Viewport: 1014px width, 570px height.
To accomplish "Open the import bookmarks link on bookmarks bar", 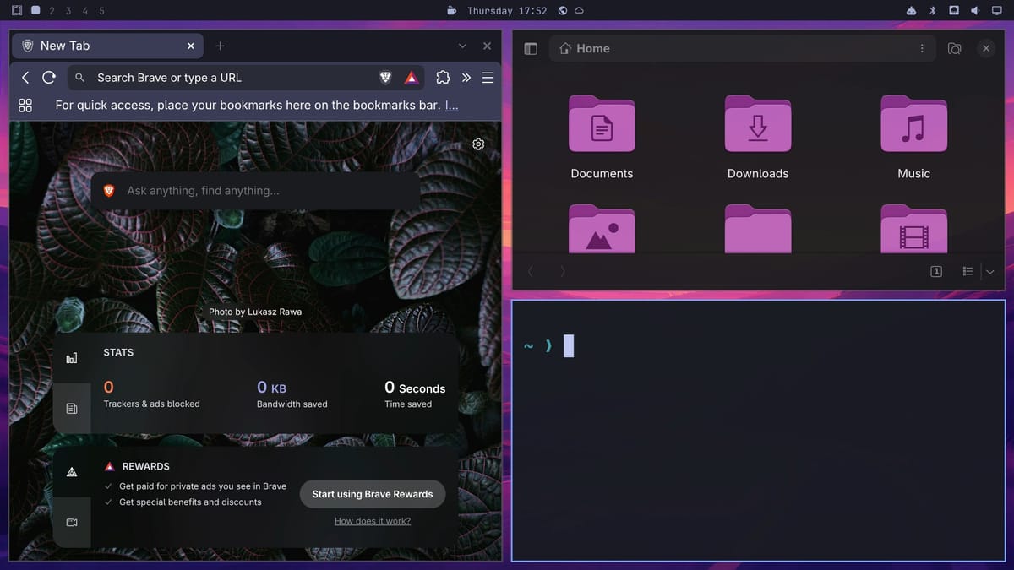I will point(451,106).
